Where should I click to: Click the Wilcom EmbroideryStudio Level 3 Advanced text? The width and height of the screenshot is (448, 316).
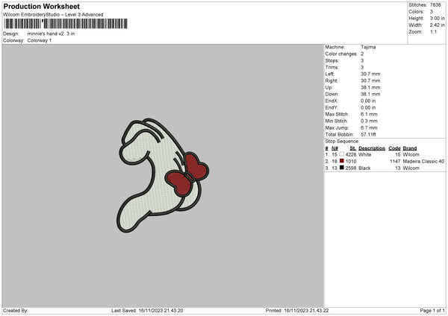pyautogui.click(x=53, y=15)
